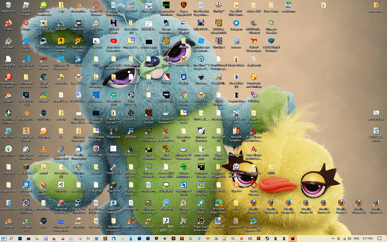Open the MidiEditor shortcut

pyautogui.click(x=43, y=43)
